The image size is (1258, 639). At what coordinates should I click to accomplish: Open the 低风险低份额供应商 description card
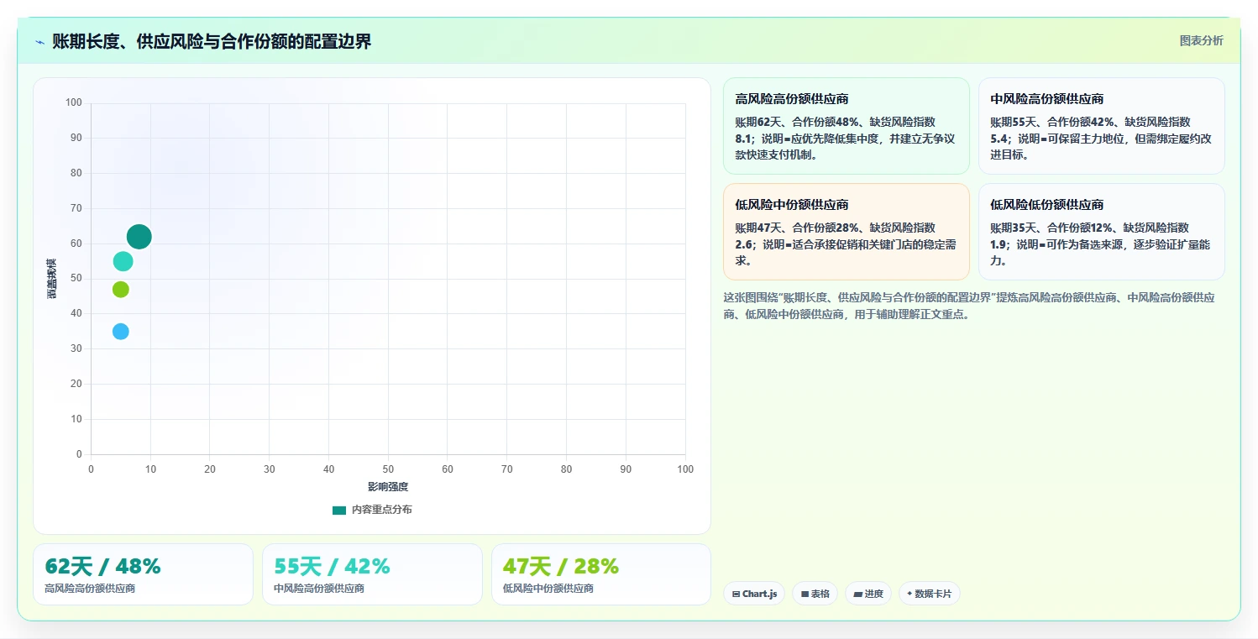(x=1101, y=232)
